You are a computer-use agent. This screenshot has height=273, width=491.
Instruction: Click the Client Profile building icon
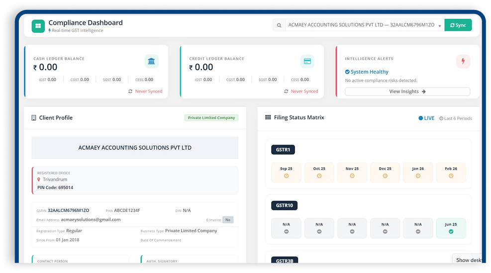click(x=34, y=118)
